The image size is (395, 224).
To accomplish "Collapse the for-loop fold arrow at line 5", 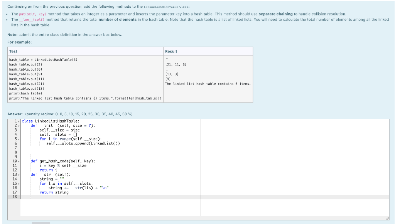I will 19,139.
